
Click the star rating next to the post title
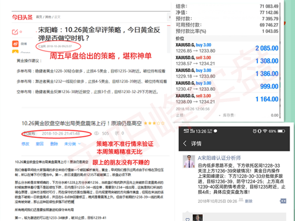coord(154,123)
